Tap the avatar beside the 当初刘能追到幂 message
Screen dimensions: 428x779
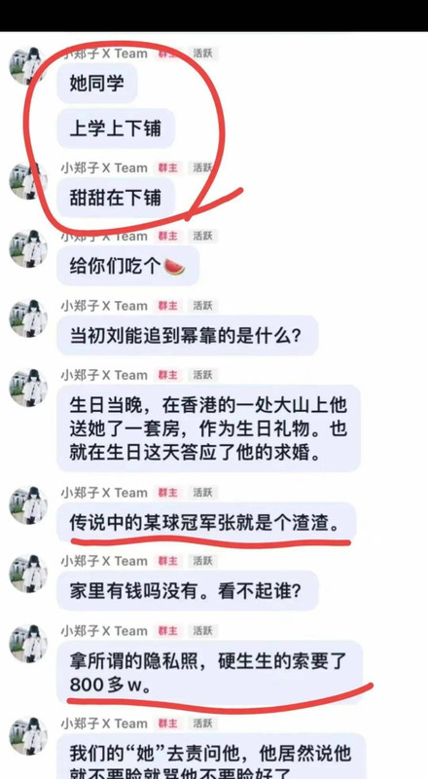pos(28,318)
